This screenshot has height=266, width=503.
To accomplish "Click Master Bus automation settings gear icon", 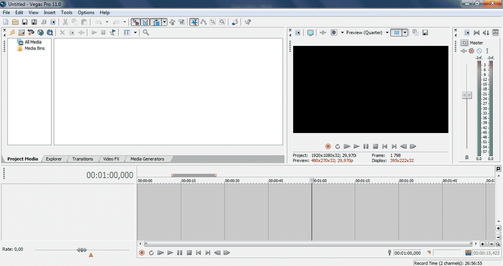I will point(471,51).
